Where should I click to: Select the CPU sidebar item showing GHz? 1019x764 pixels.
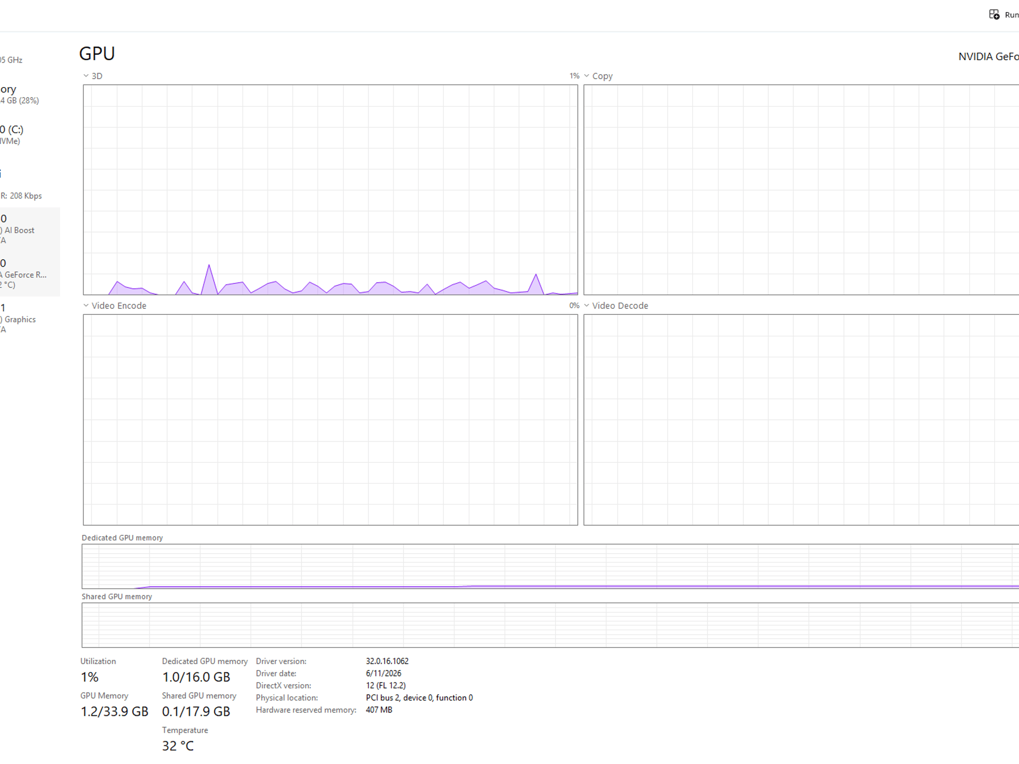pos(30,55)
